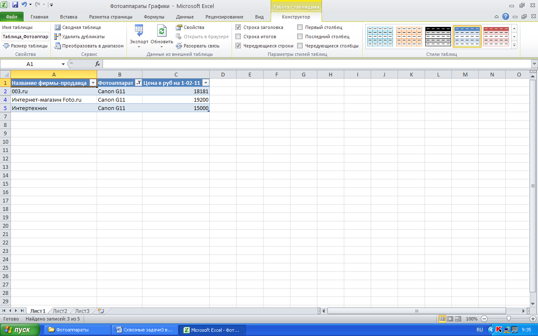Click the пуск Start button
The height and width of the screenshot is (336, 538).
(20, 330)
